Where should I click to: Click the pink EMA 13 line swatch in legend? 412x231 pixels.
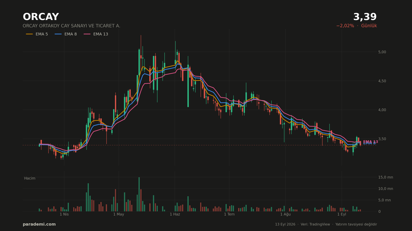pyautogui.click(x=87, y=34)
